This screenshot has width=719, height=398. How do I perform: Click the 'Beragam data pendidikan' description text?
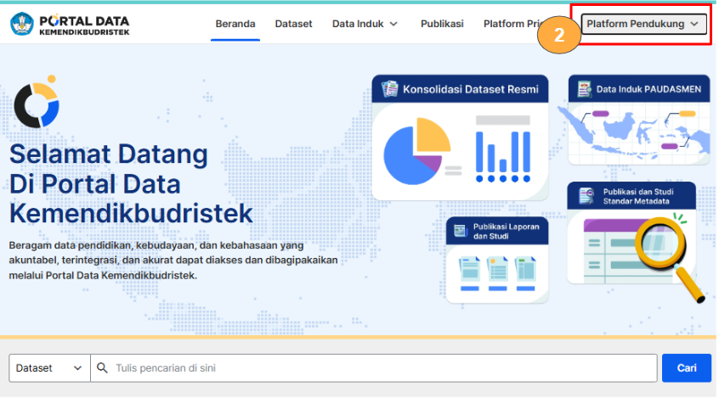click(x=173, y=261)
